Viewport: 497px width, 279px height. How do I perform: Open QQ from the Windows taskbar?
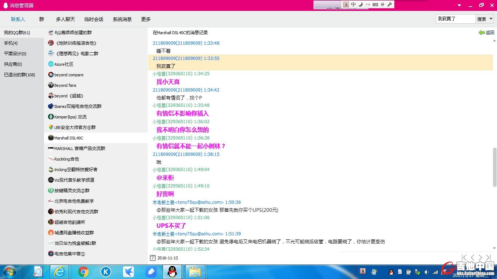(x=172, y=272)
